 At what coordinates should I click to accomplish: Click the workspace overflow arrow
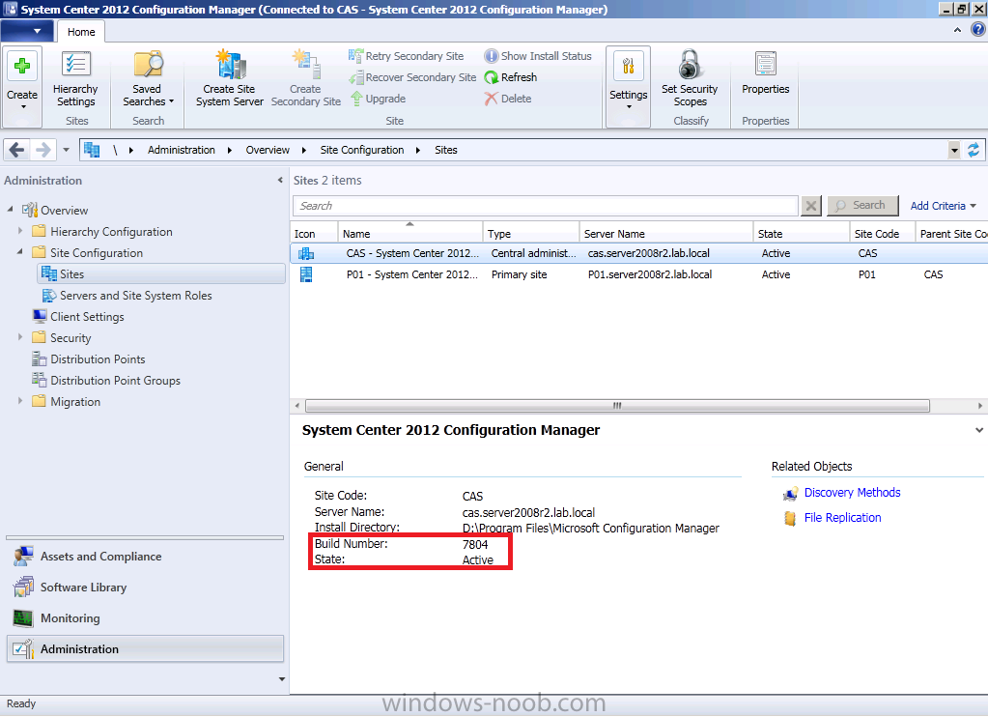[x=282, y=679]
